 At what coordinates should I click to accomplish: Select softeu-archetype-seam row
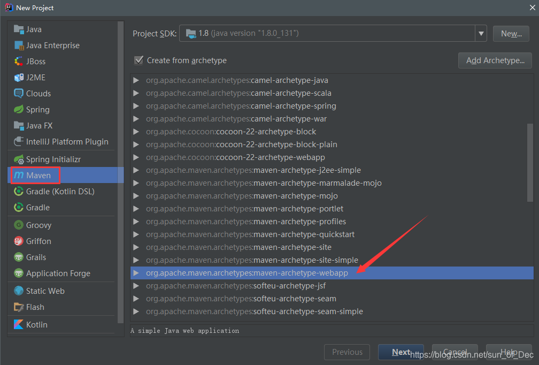[x=332, y=299]
